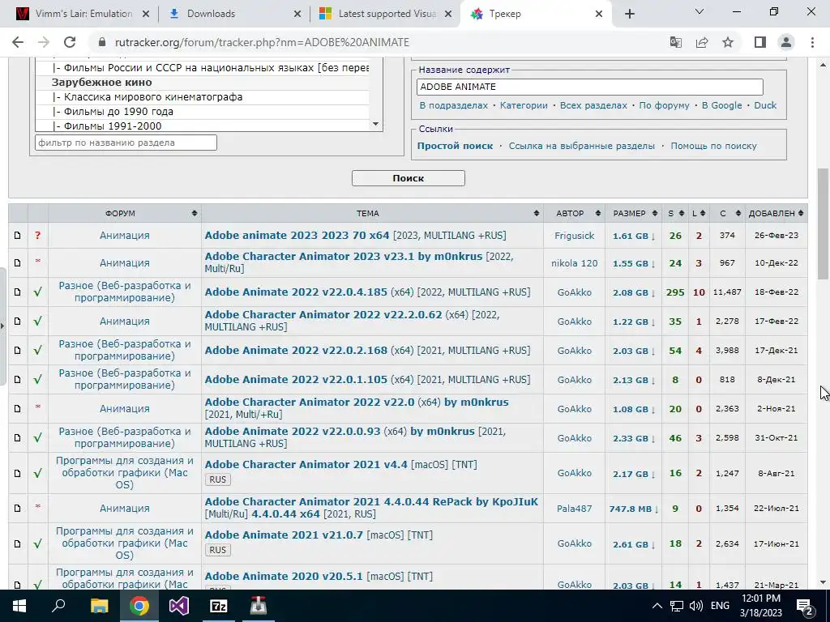Image resolution: width=830 pixels, height=622 pixels.
Task: Open Chrome's three-dot menu
Action: point(812,42)
